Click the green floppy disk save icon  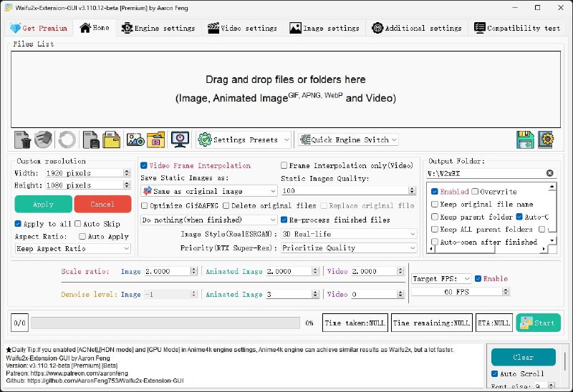click(x=525, y=139)
